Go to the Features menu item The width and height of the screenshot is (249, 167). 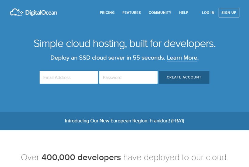pyautogui.click(x=131, y=12)
